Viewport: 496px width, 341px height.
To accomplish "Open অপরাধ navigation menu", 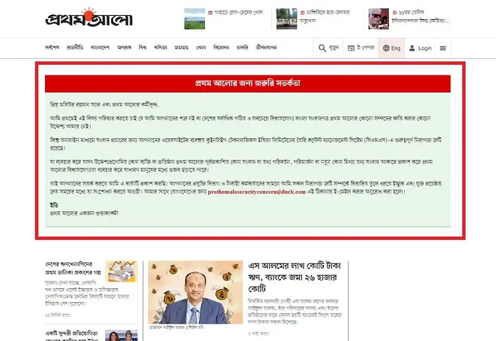I will 124,48.
